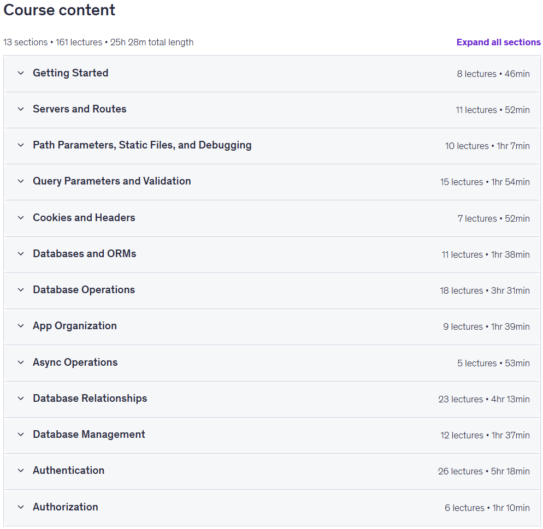Click the Path Parameters, Static Files, and Debugging title
The image size is (543, 529).
(x=142, y=145)
